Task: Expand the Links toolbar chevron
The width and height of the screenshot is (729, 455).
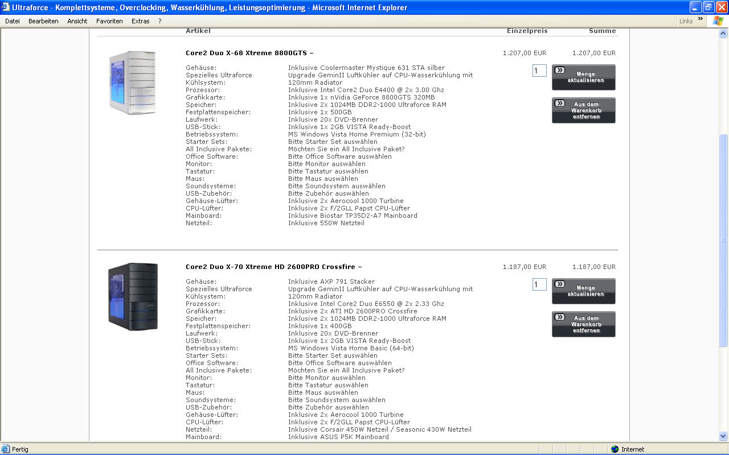Action: tap(700, 20)
